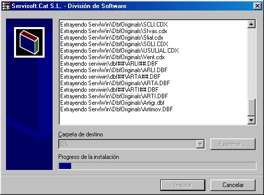Open the Carpeta de destino dropdown arrow
Image resolution: width=264 pixels, height=195 pixels.
(x=200, y=144)
